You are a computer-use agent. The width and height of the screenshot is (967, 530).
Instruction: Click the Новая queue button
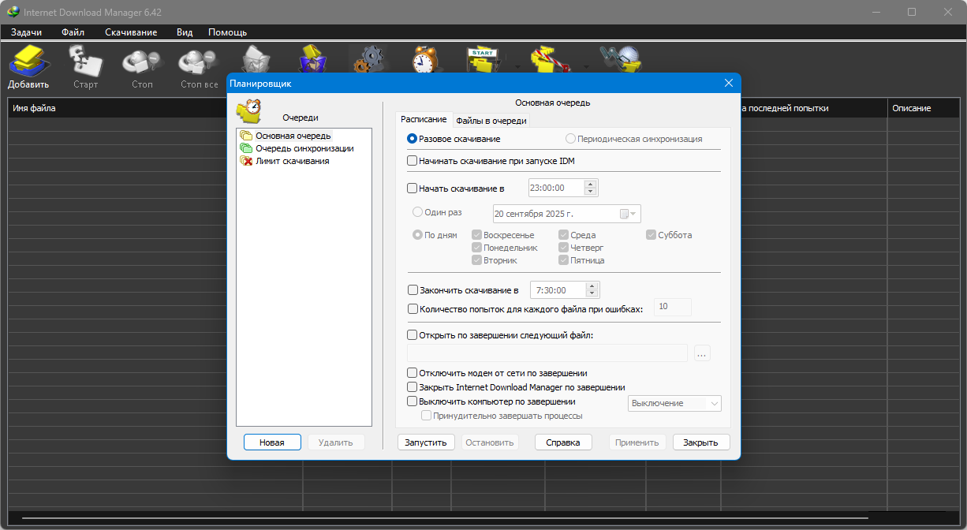[272, 442]
